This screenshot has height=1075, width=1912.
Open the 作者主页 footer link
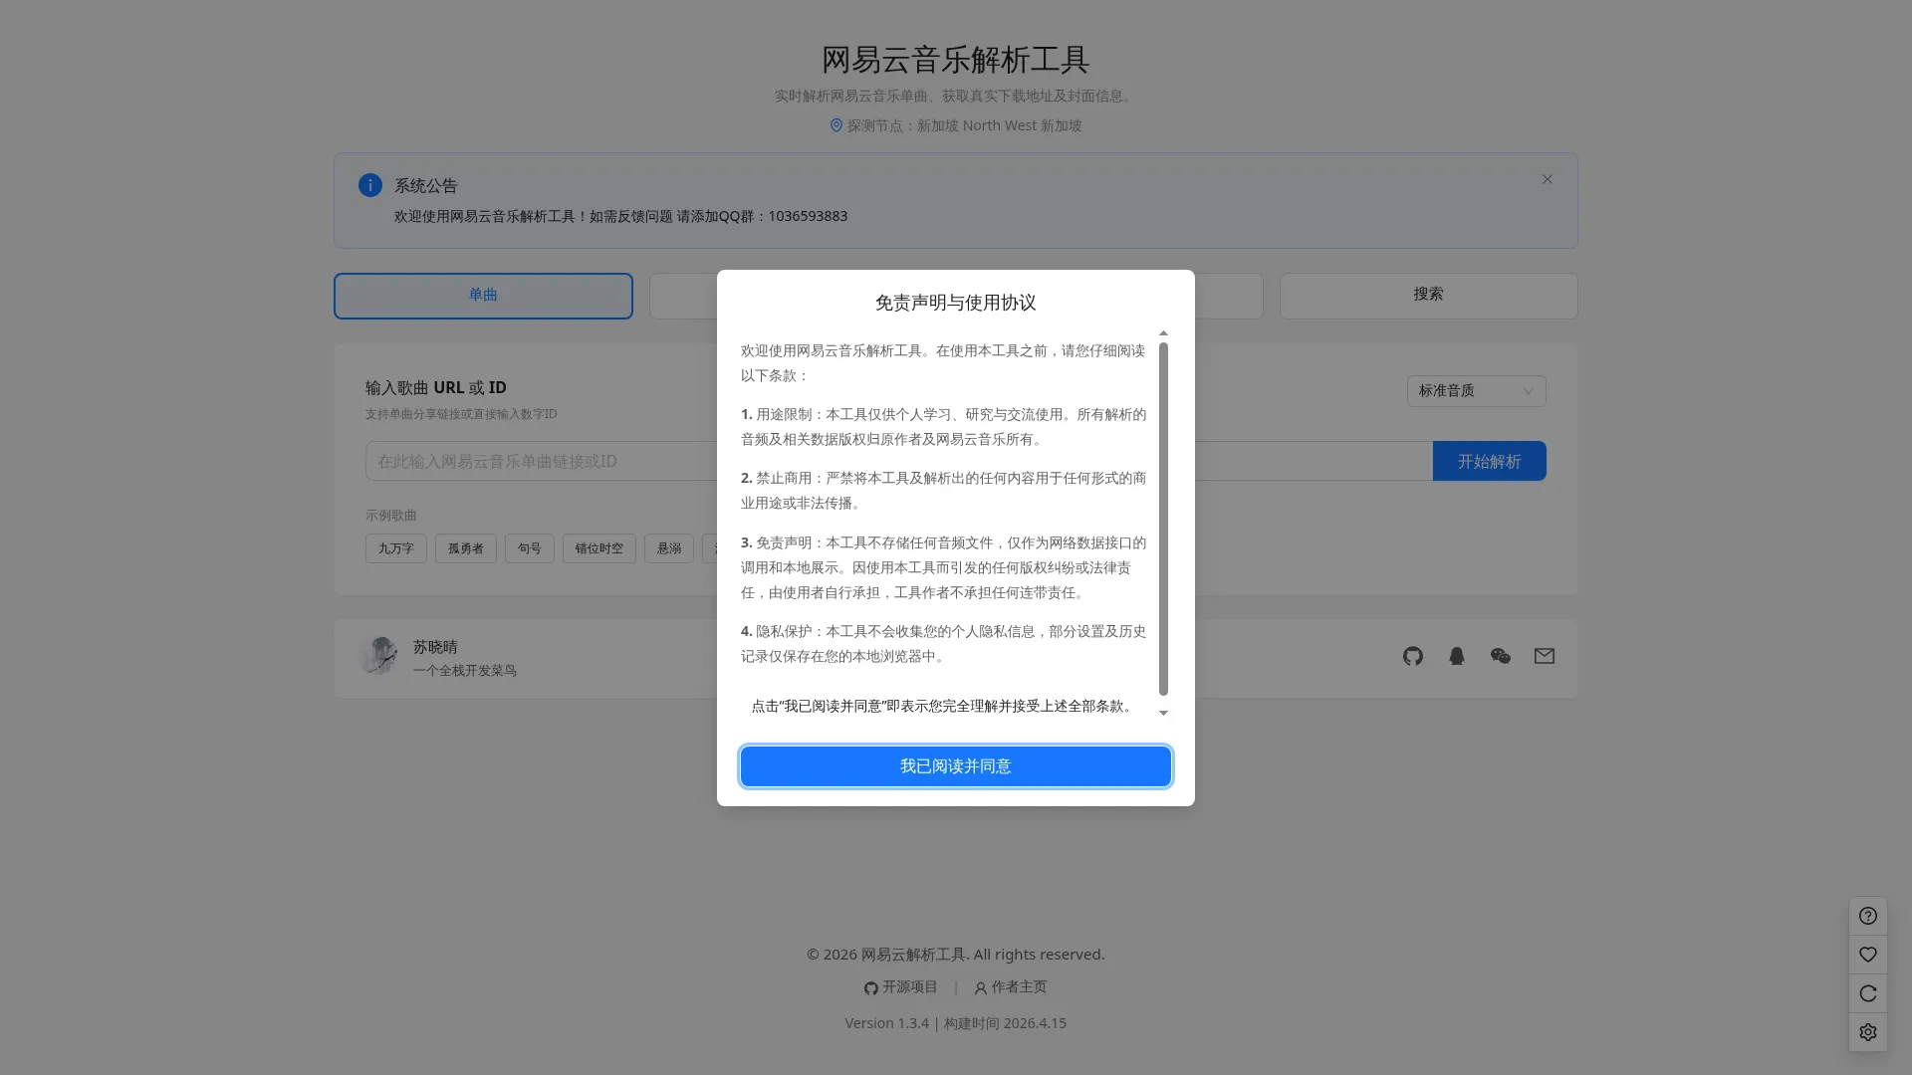[1010, 987]
